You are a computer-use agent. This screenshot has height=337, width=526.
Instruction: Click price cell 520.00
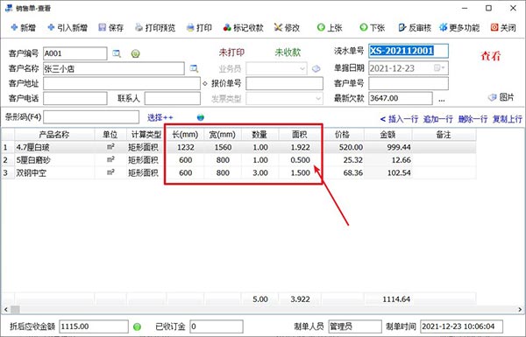(x=343, y=147)
